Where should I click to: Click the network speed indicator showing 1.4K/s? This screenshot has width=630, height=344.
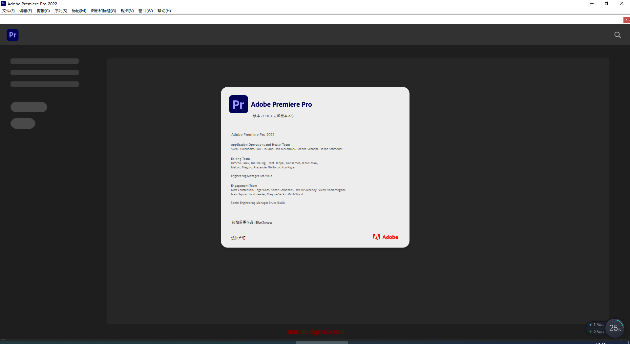pos(596,325)
